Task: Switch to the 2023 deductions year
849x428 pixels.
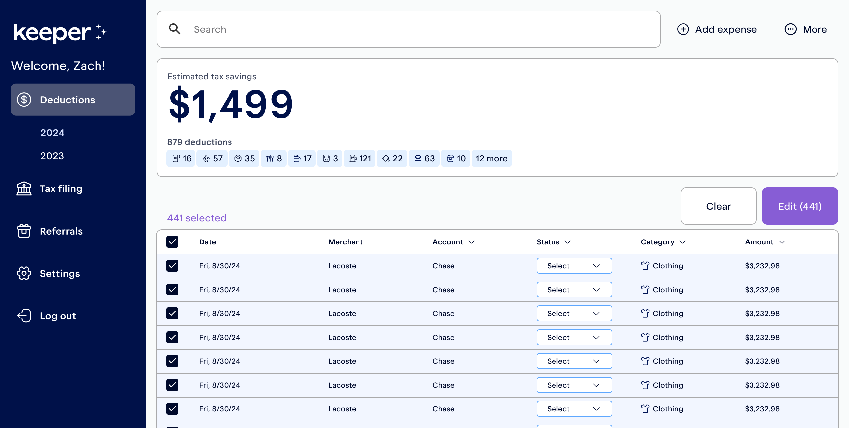Action: point(52,156)
